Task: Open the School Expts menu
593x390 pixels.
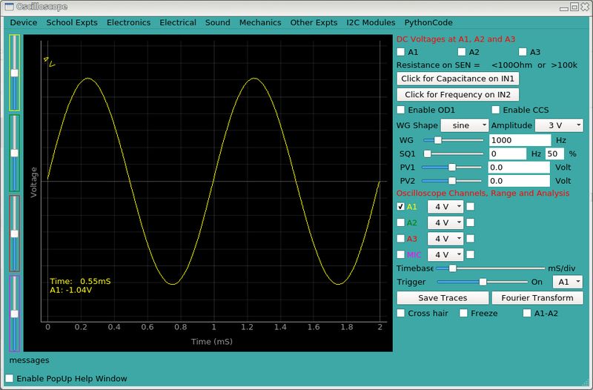Action: (x=72, y=22)
